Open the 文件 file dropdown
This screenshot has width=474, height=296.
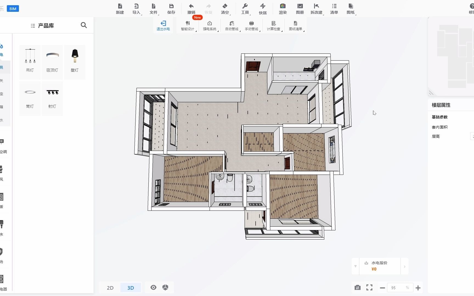[154, 9]
